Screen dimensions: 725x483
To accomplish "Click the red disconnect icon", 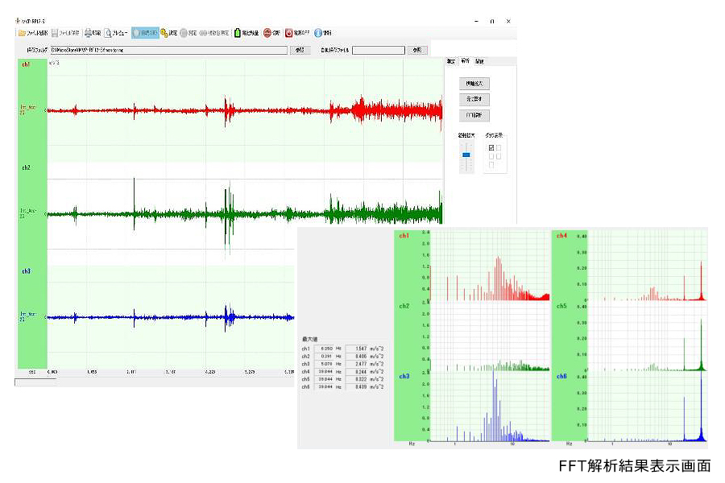I will pos(267,33).
